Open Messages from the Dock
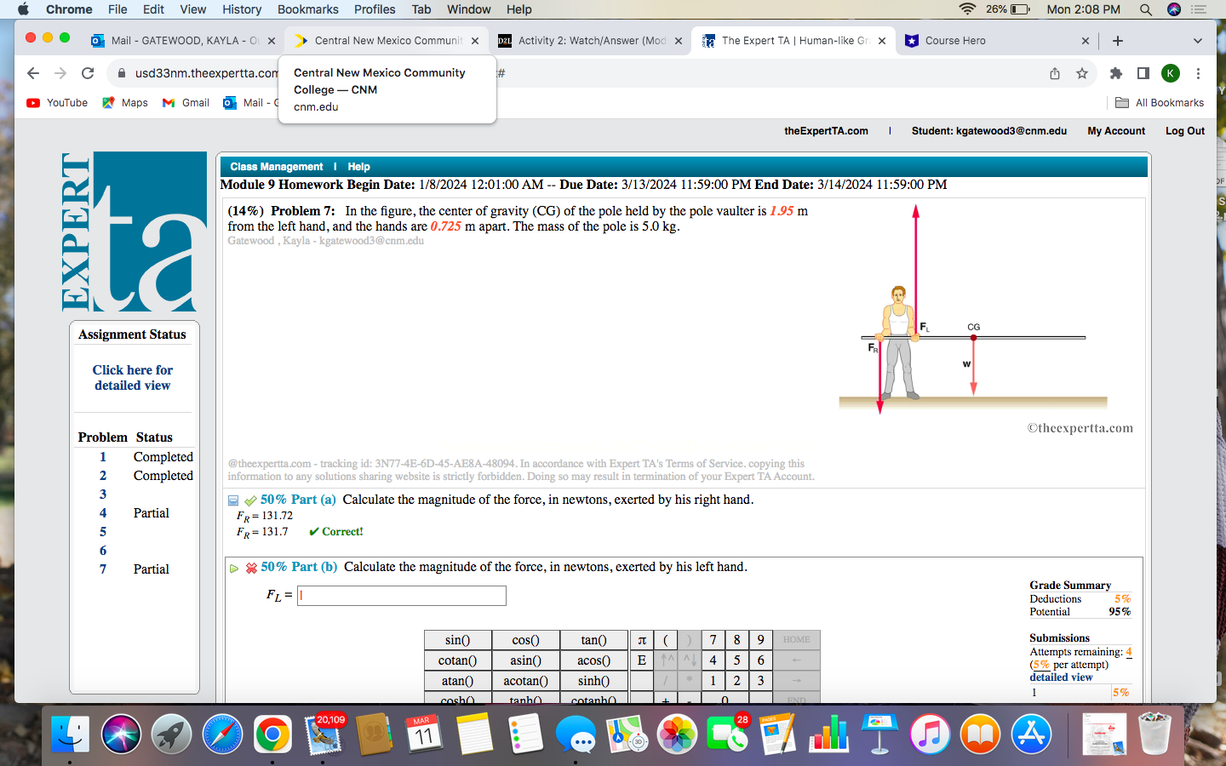Viewport: 1226px width, 766px height. pyautogui.click(x=577, y=733)
